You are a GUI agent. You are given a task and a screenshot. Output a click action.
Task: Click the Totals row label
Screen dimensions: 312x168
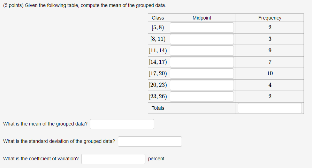(x=158, y=108)
